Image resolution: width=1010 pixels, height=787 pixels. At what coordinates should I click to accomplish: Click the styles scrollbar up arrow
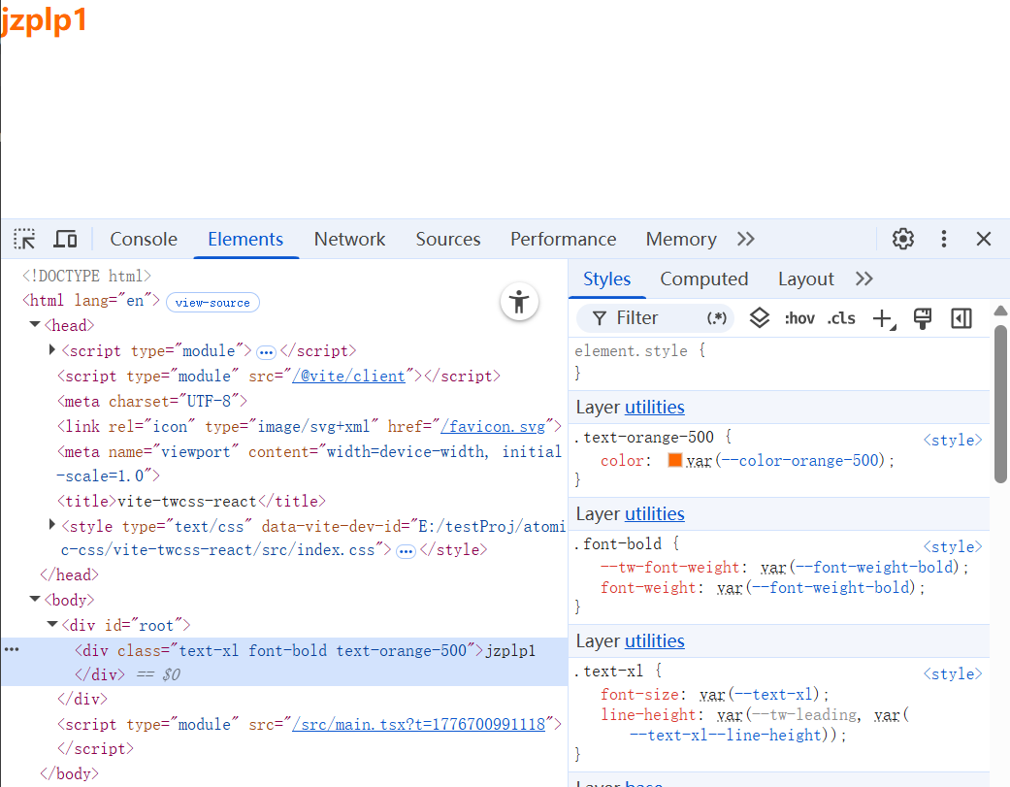pyautogui.click(x=1000, y=312)
